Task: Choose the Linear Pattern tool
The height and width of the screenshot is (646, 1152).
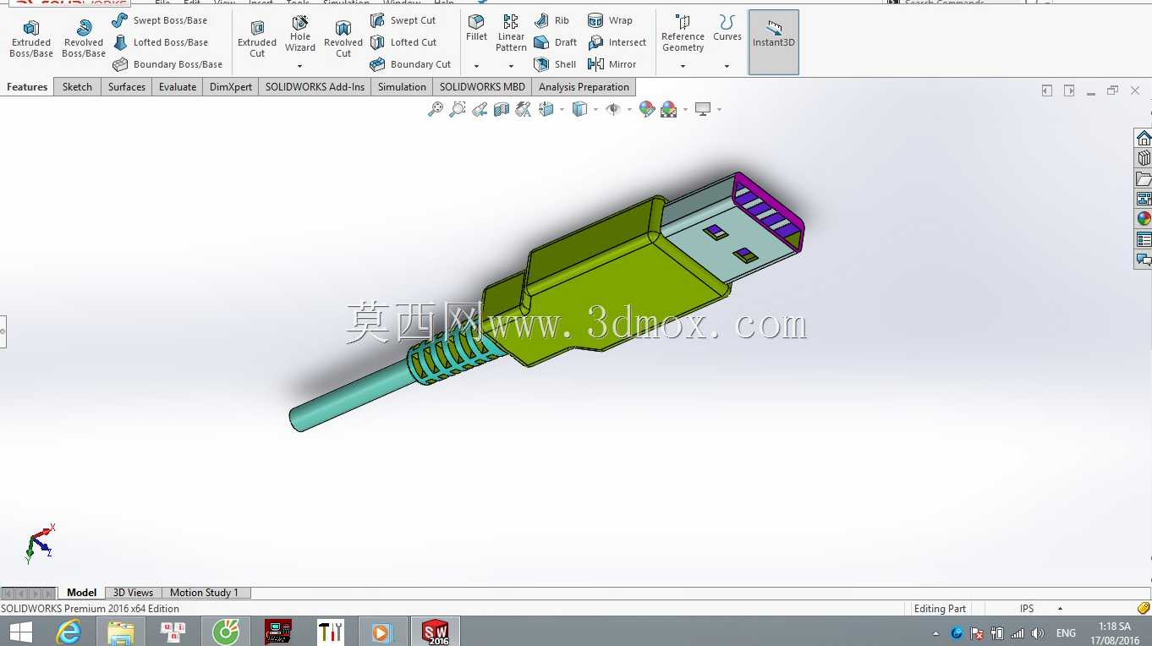Action: pyautogui.click(x=511, y=34)
